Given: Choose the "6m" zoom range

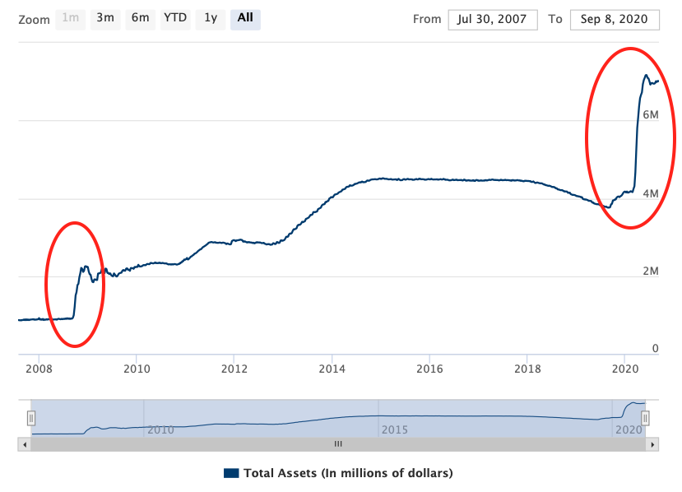Looking at the screenshot, I should point(139,19).
